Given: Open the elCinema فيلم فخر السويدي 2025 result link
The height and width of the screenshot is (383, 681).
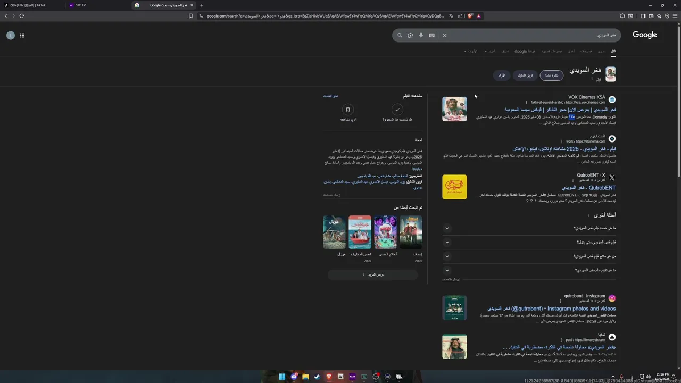Looking at the screenshot, I should pyautogui.click(x=564, y=149).
